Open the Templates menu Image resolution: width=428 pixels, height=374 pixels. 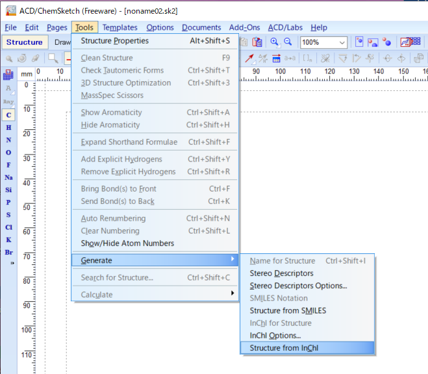coord(120,27)
